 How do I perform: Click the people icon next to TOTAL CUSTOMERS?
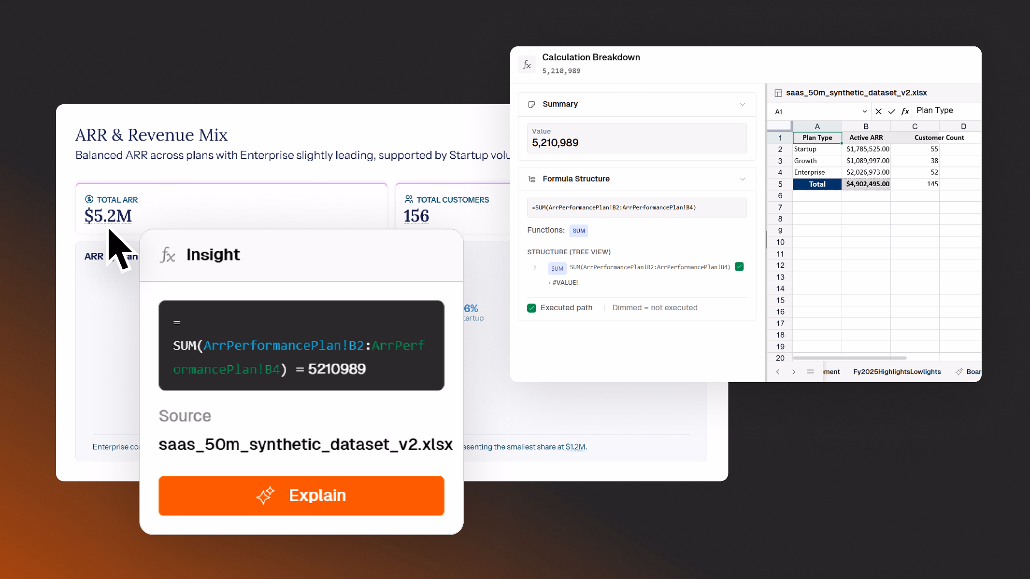click(x=409, y=199)
